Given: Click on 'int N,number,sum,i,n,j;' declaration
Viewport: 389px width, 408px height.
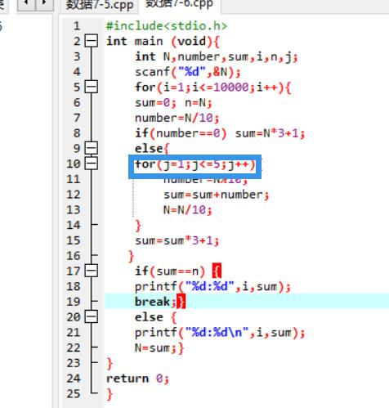Looking at the screenshot, I should point(217,57).
